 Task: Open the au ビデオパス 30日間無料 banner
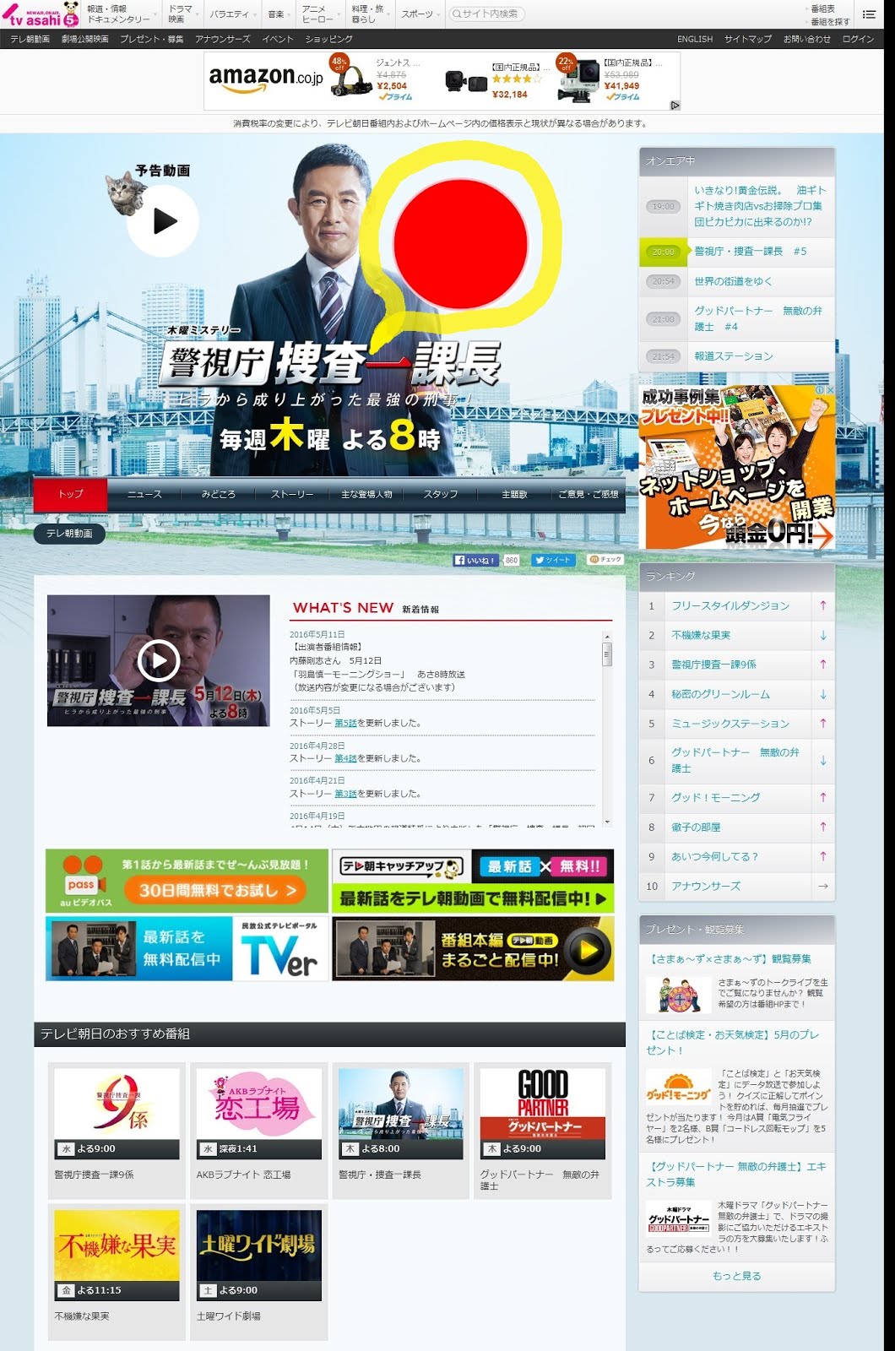tap(187, 881)
